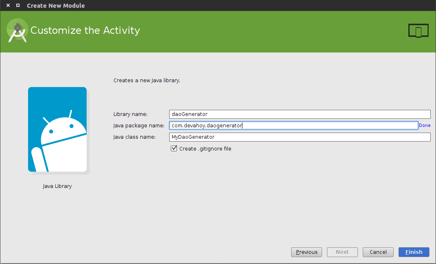This screenshot has height=264, width=436.
Task: Click the Done link beside package name
Action: (425, 125)
